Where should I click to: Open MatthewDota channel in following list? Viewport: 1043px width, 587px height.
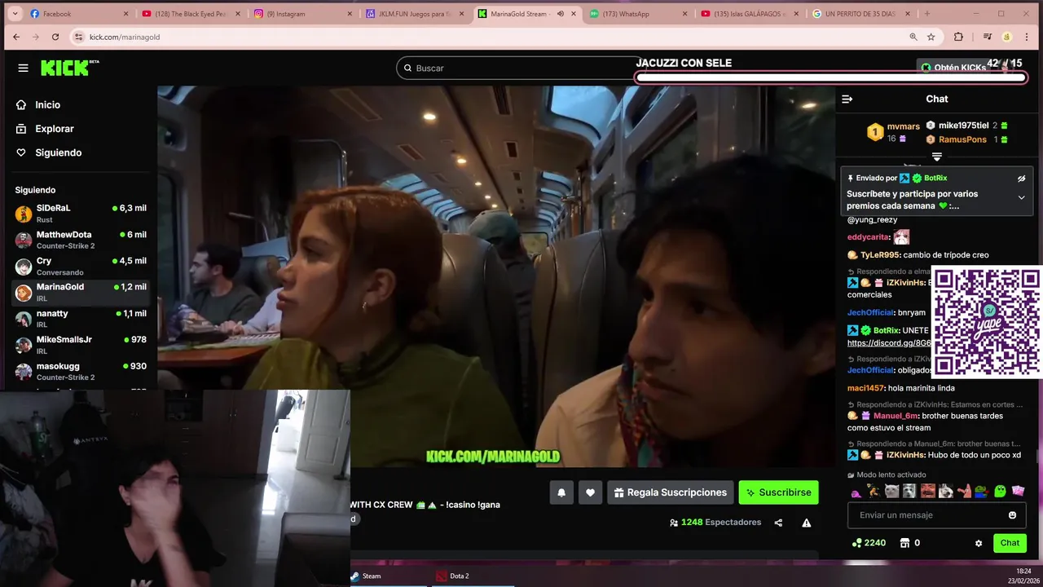pyautogui.click(x=80, y=240)
